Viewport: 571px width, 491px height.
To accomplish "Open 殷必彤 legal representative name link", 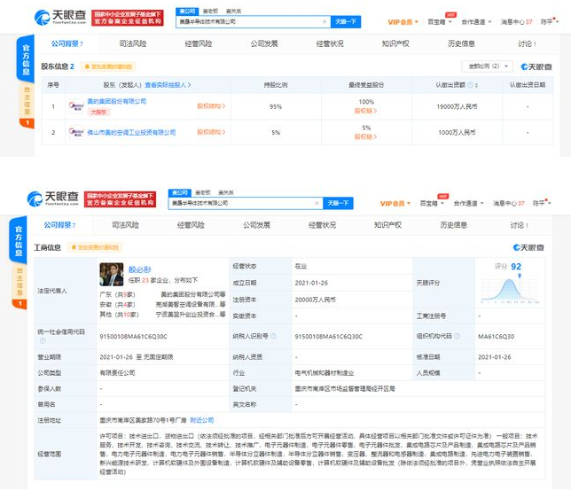I will tap(140, 269).
